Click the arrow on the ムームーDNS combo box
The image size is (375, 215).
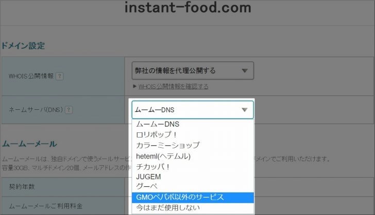pyautogui.click(x=244, y=110)
